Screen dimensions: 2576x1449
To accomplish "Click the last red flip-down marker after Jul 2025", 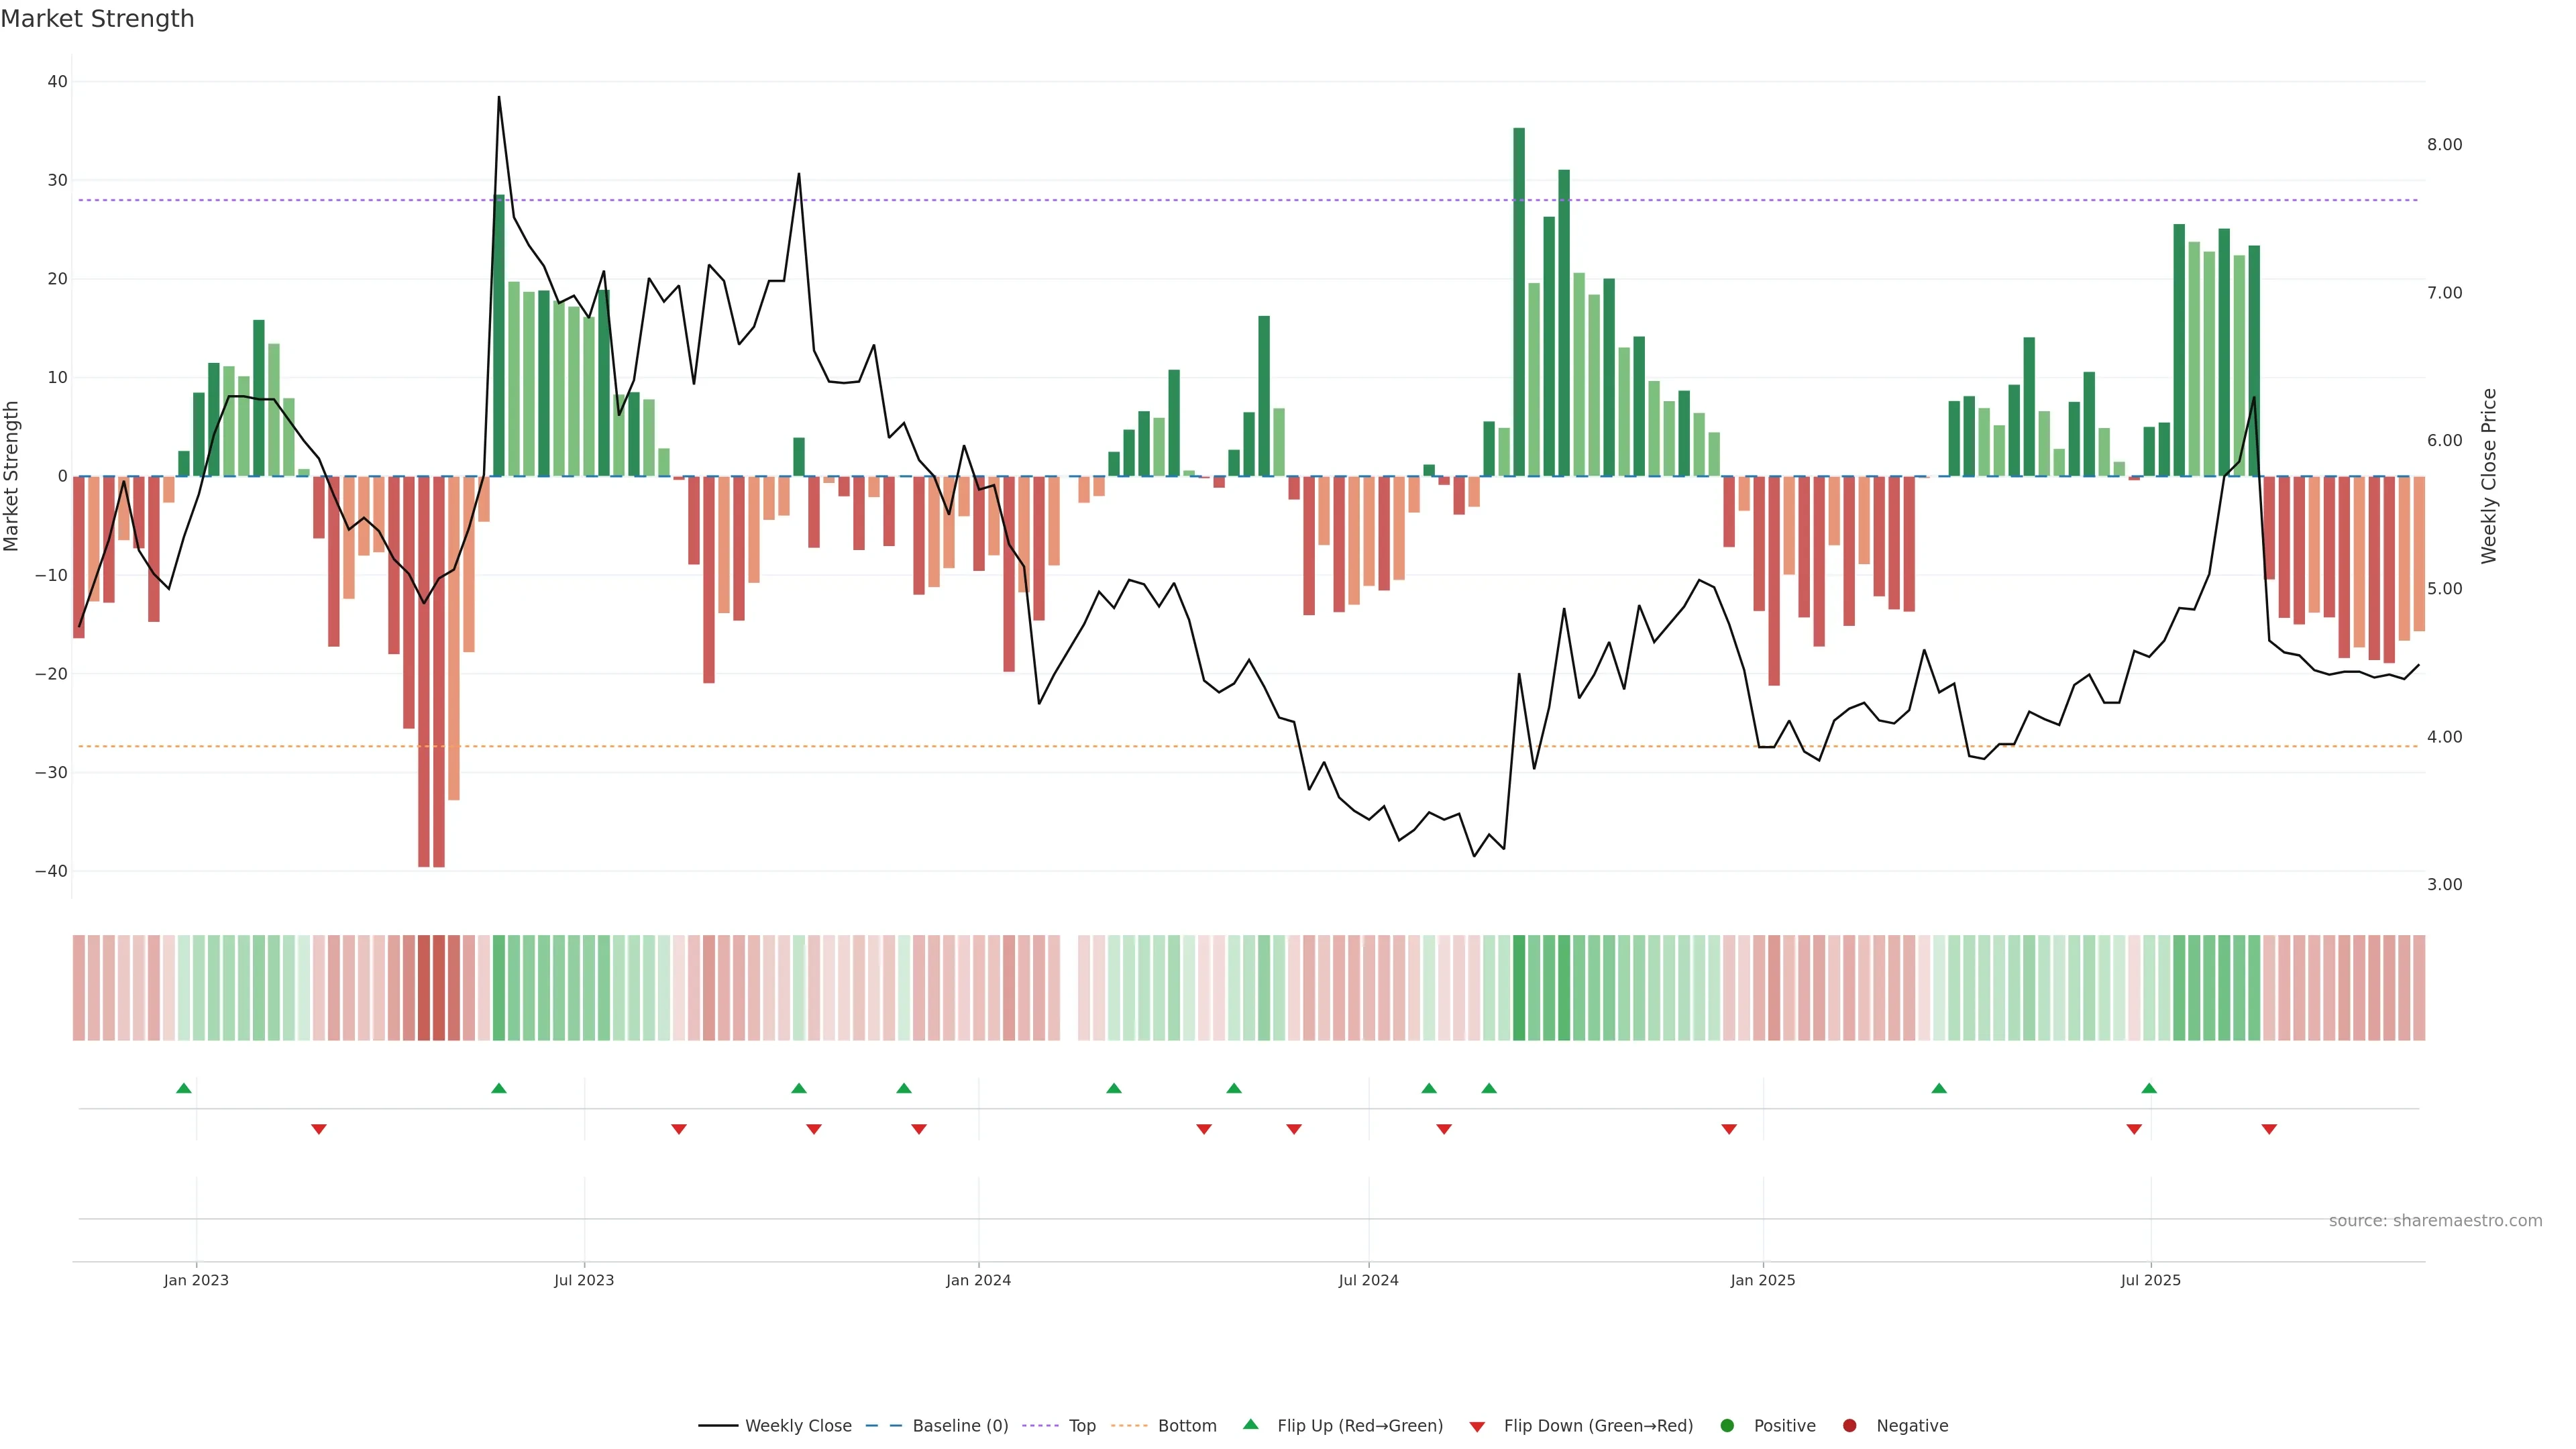I will tap(2269, 1129).
